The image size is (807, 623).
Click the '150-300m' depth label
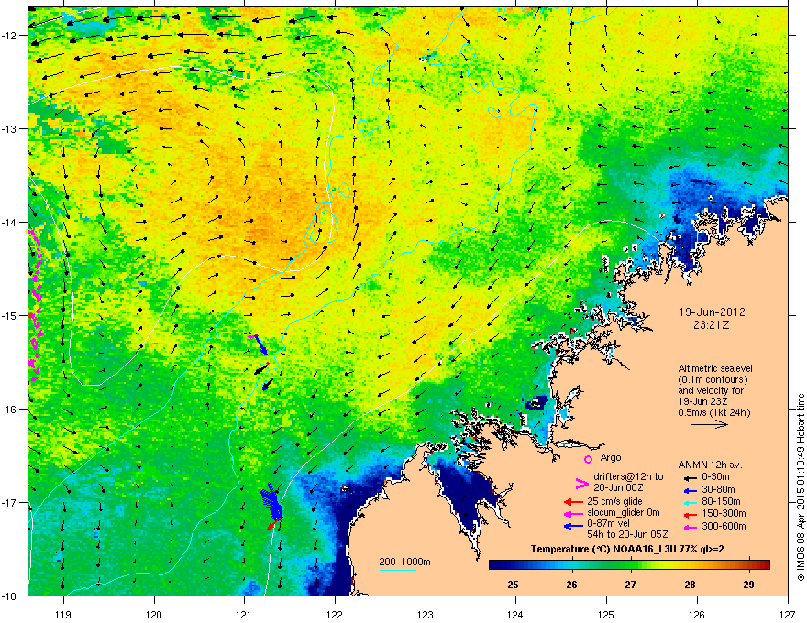[x=724, y=513]
